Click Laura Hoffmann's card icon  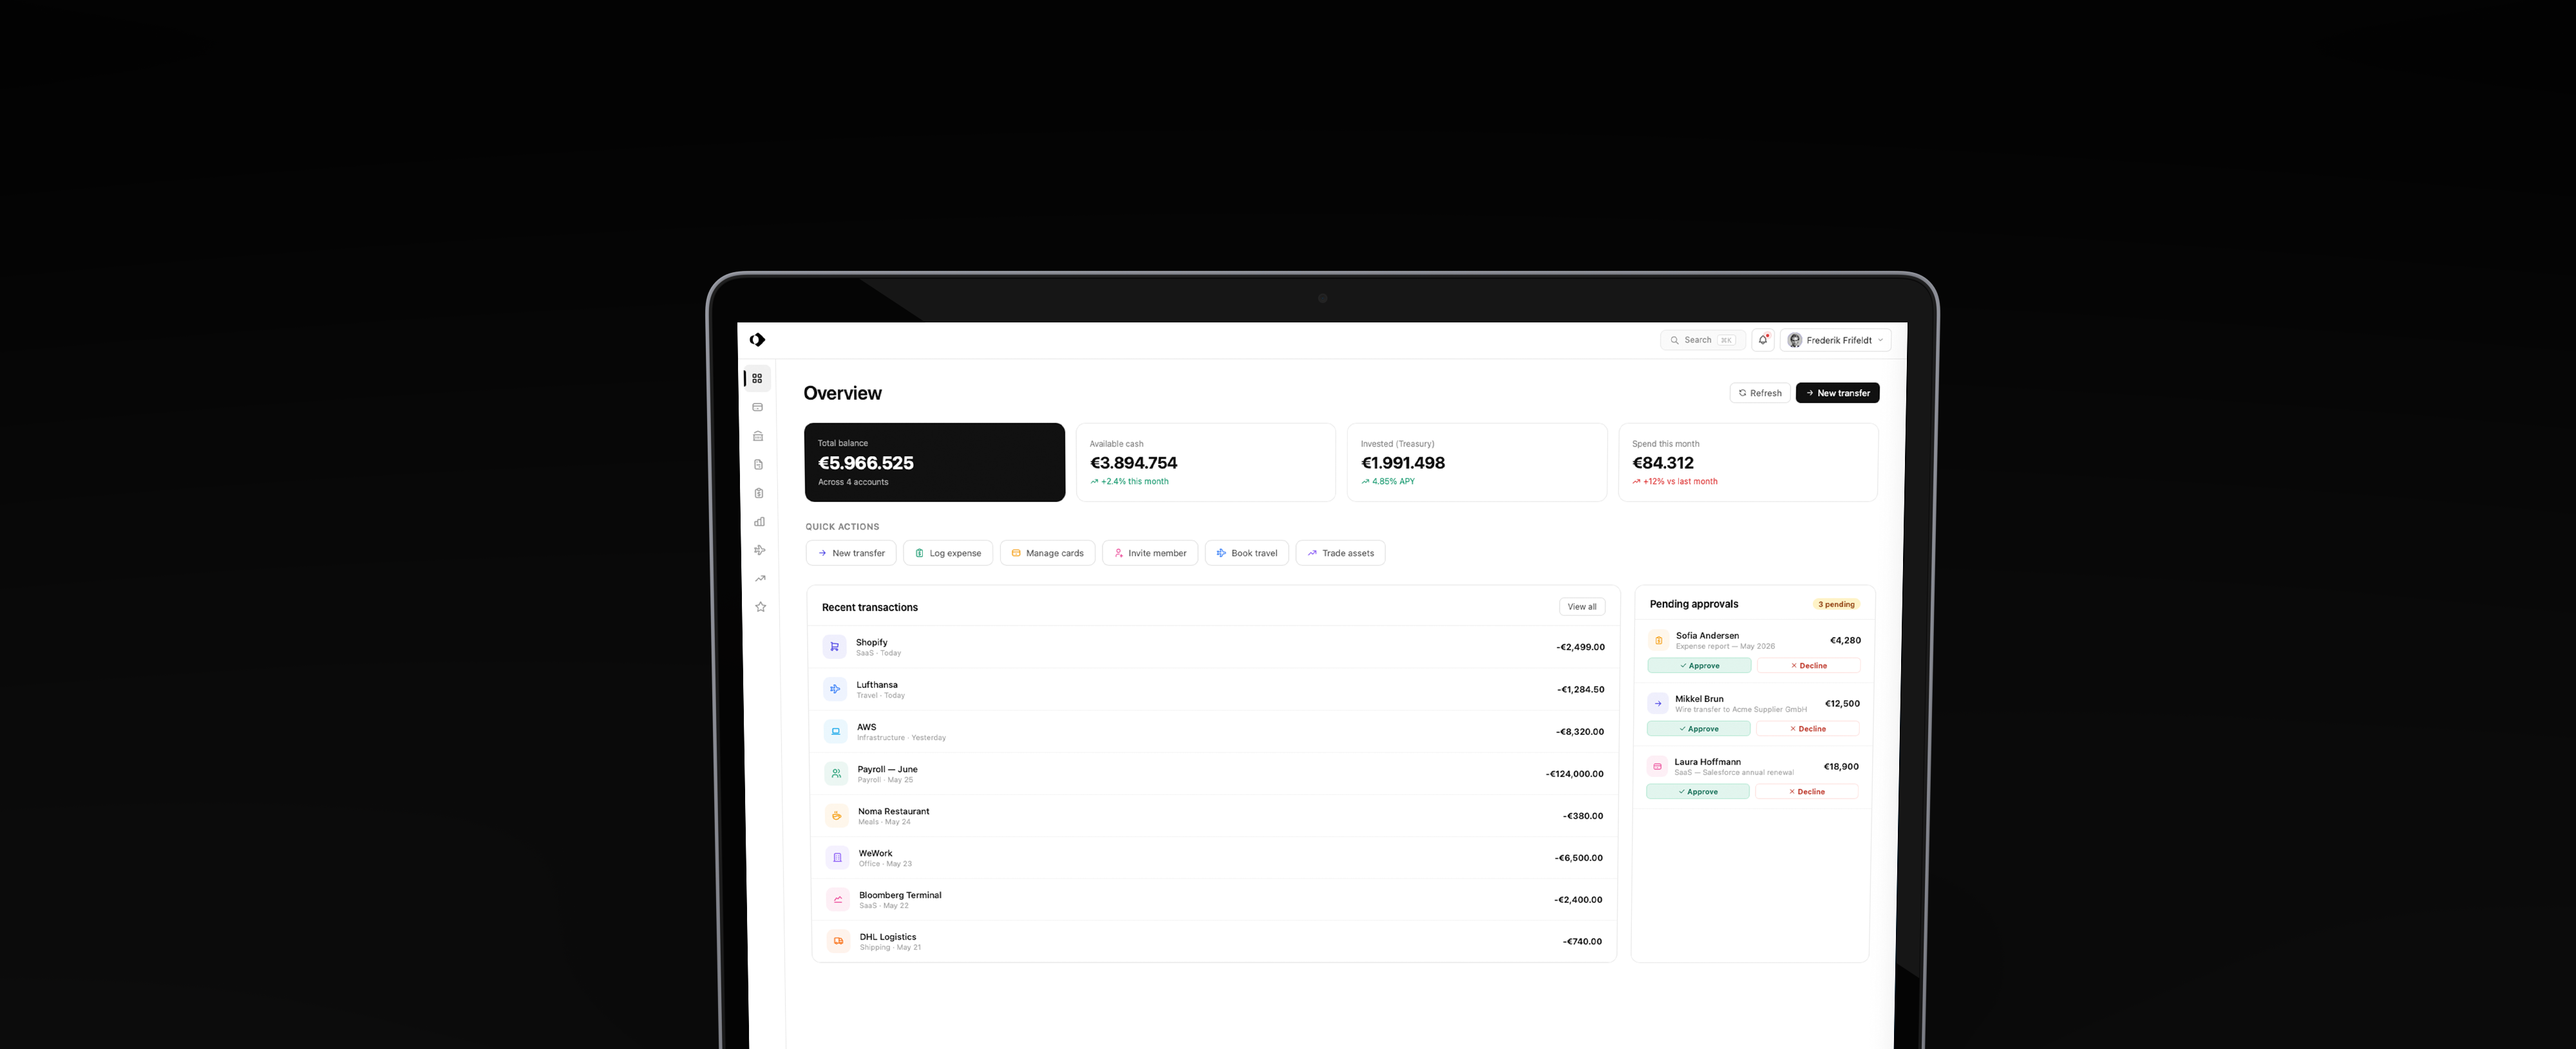pyautogui.click(x=1657, y=766)
